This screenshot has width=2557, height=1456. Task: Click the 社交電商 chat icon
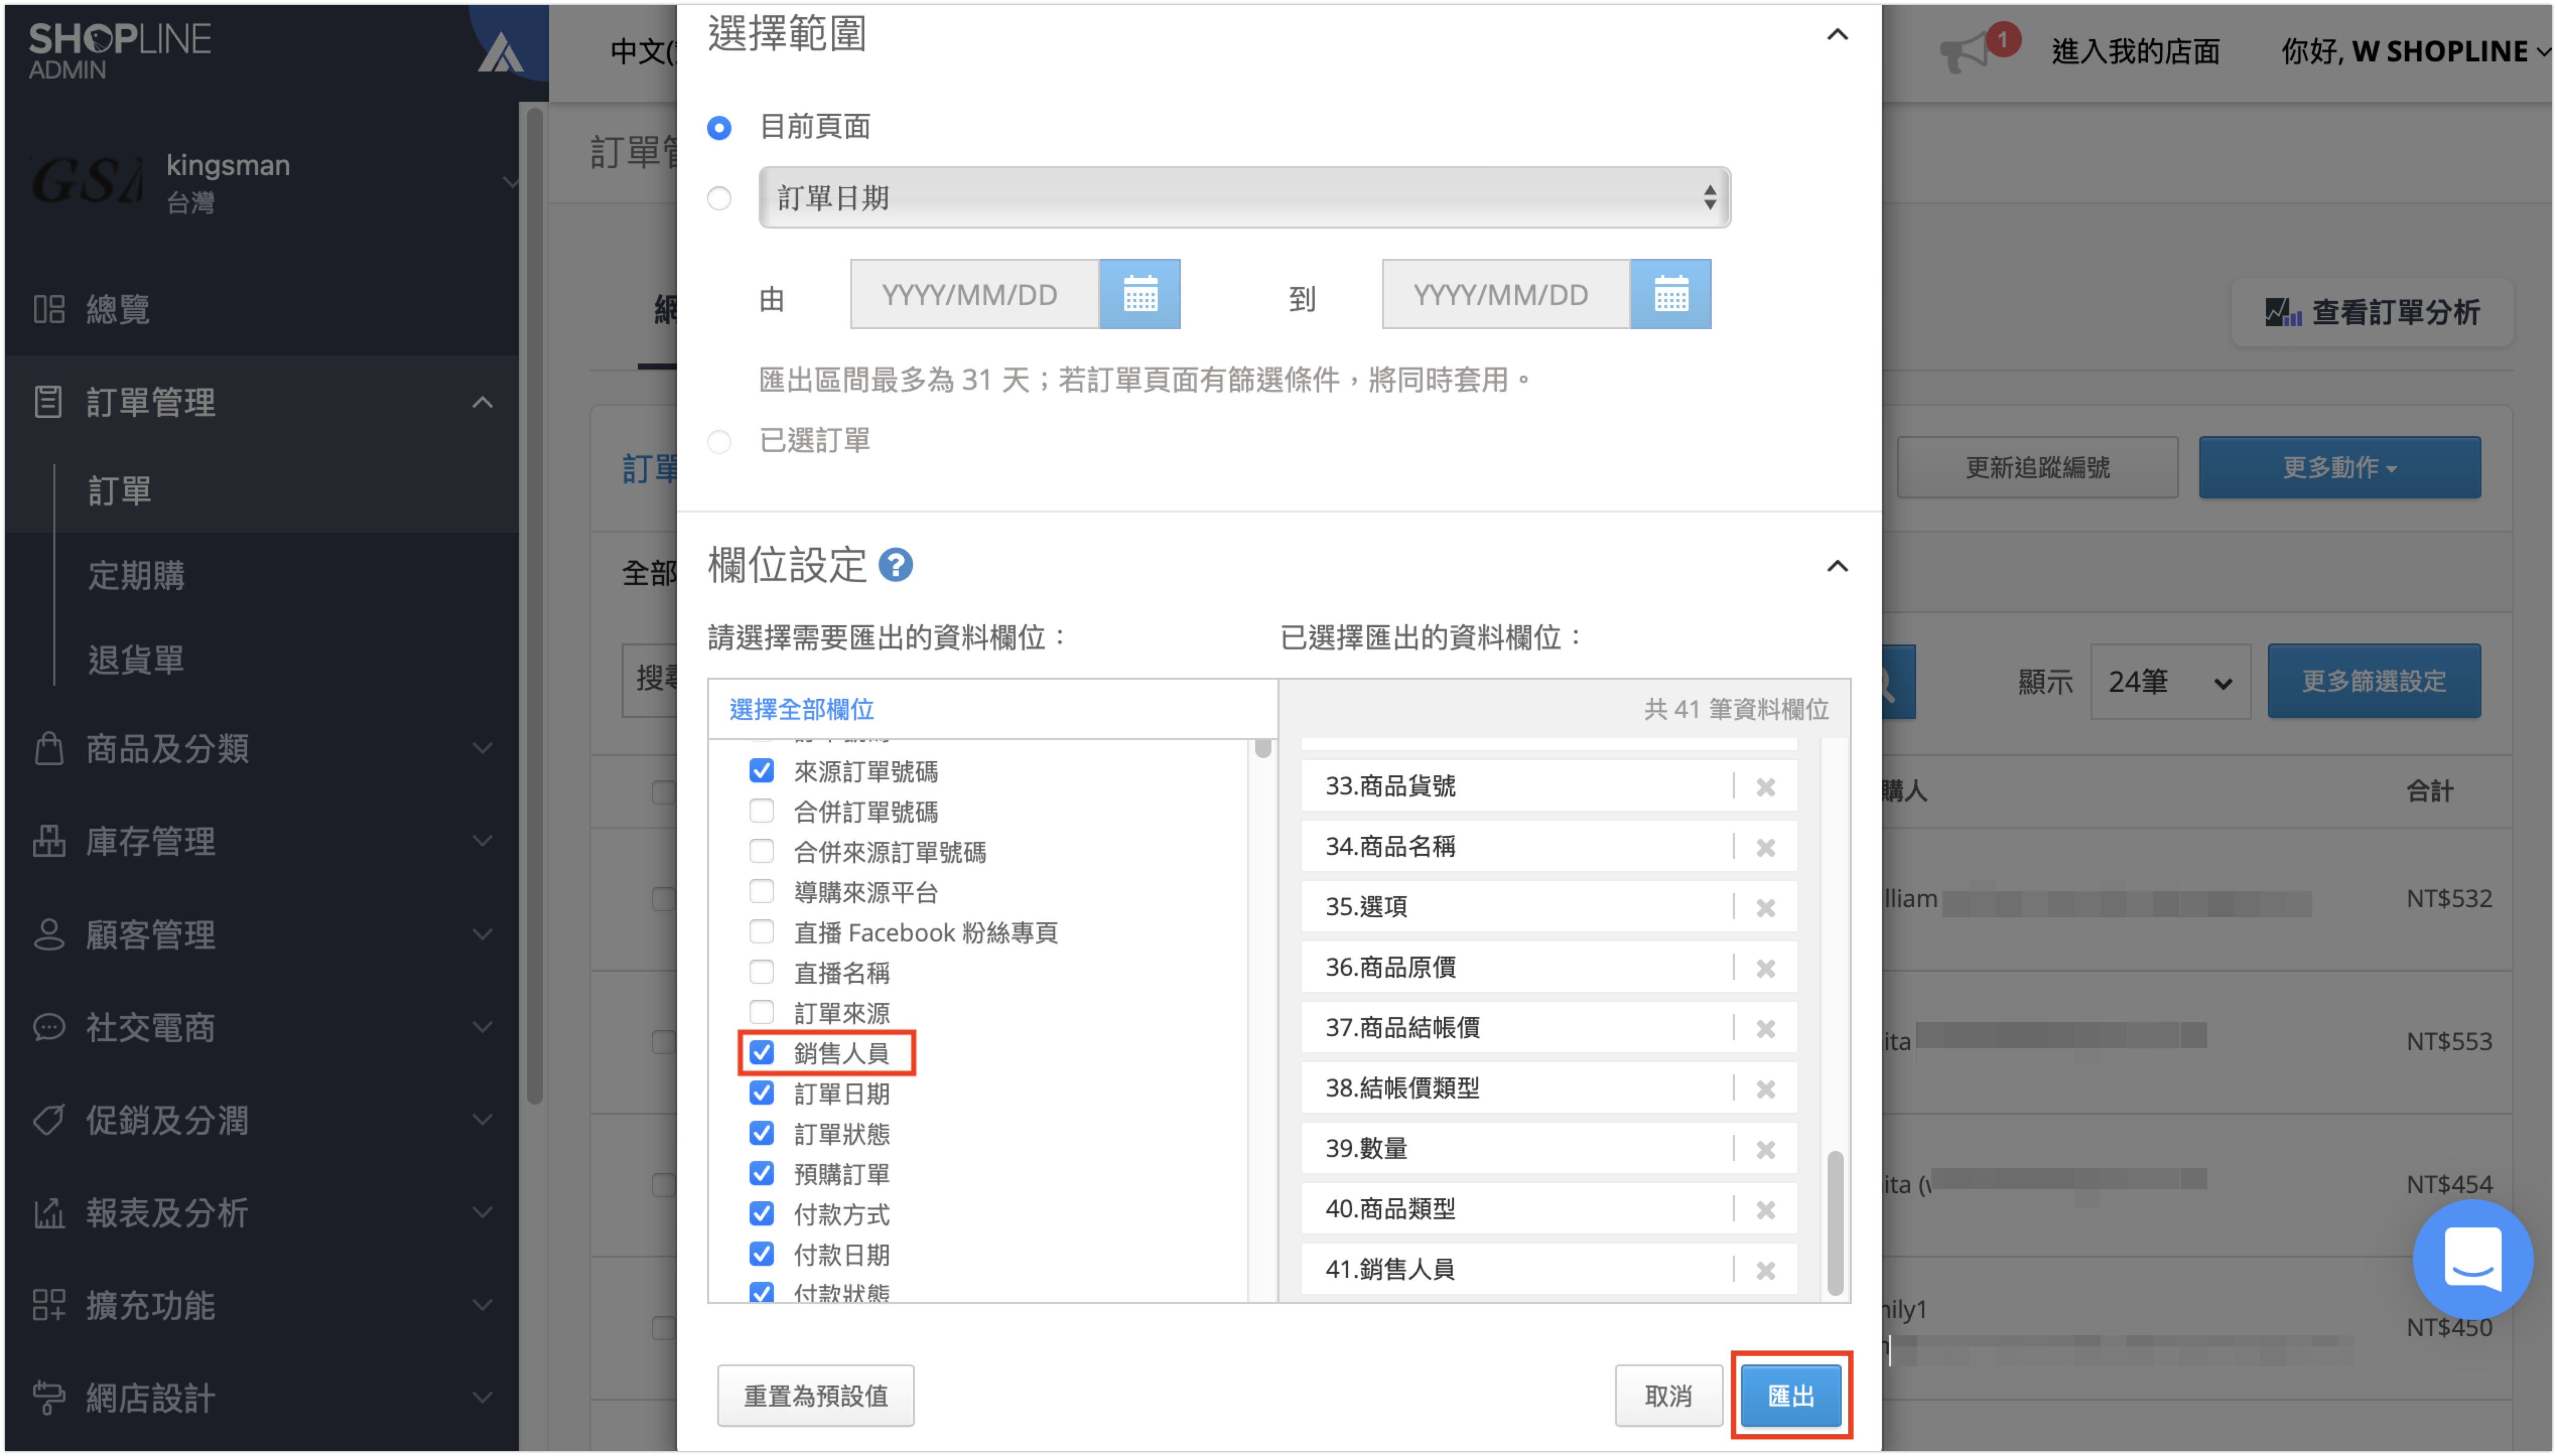(48, 1027)
